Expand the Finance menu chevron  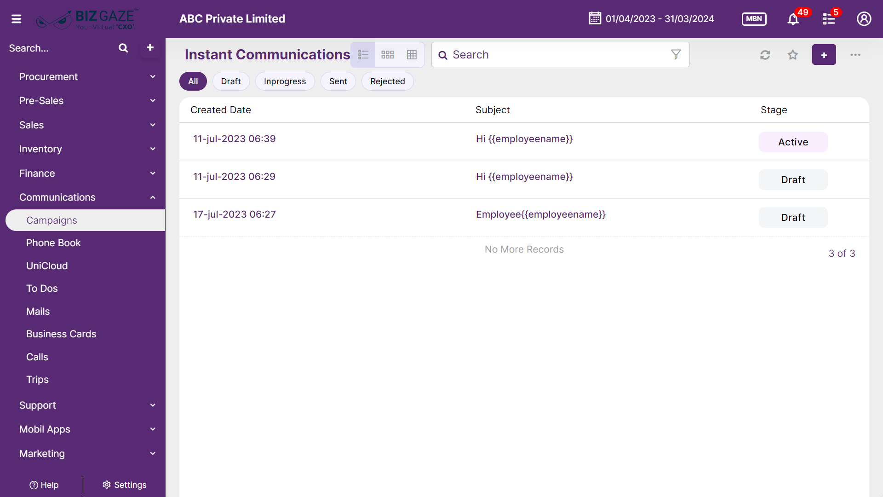pyautogui.click(x=153, y=173)
